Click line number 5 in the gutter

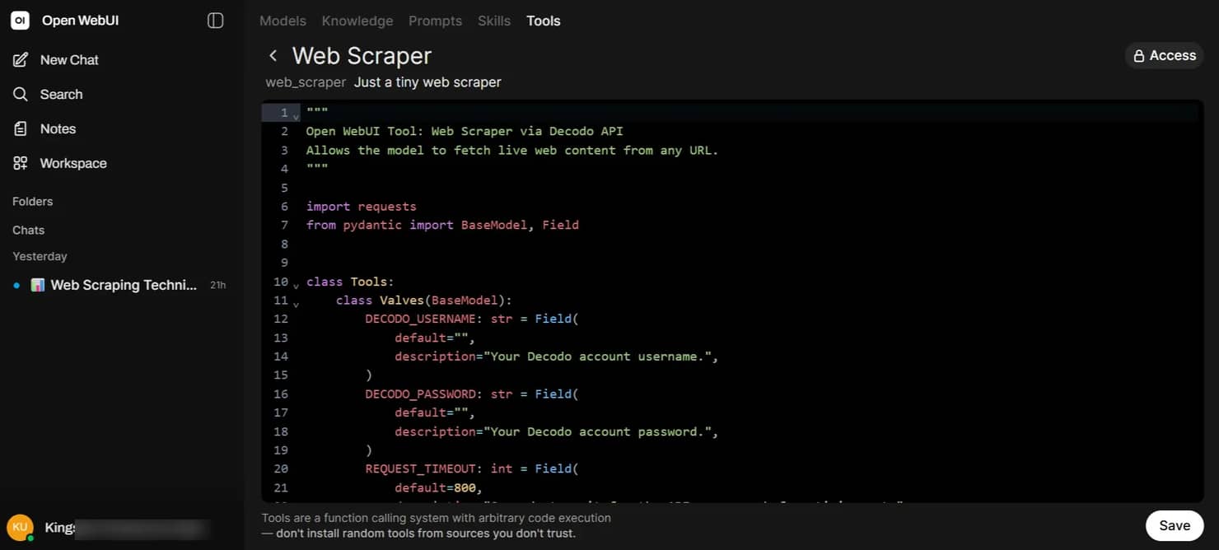284,188
